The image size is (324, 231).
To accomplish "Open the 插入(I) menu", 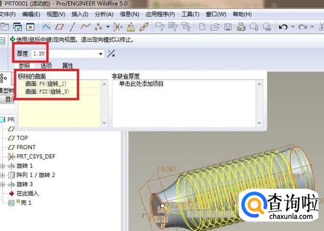I will pyautogui.click(x=80, y=14).
